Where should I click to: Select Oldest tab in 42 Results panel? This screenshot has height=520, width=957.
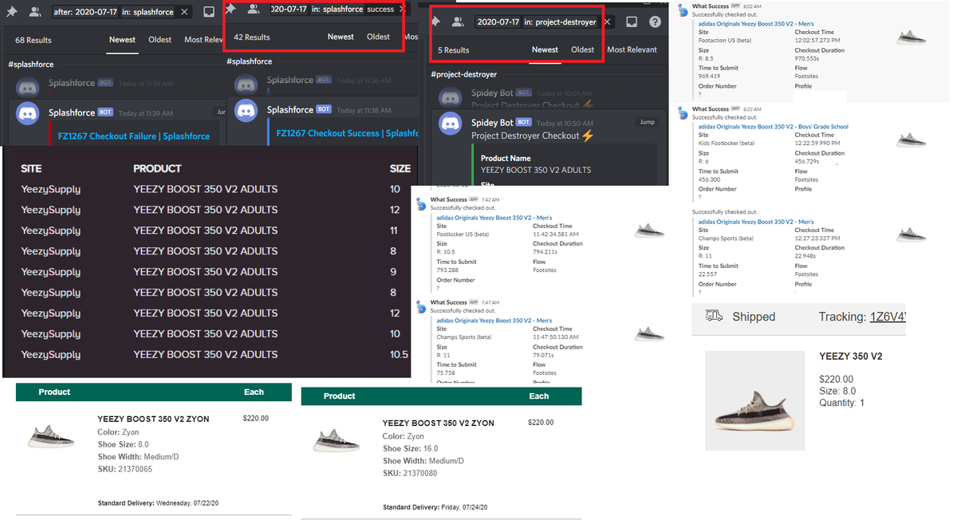click(x=378, y=37)
